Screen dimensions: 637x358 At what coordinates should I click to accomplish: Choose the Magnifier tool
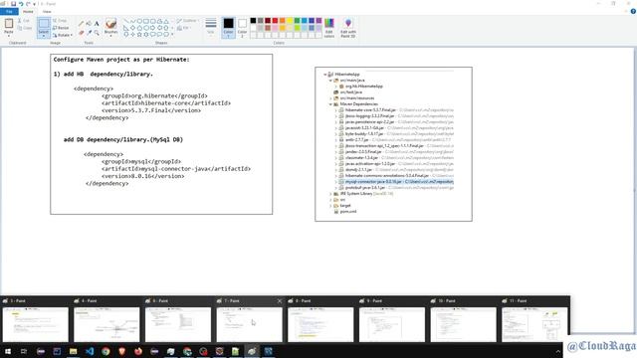tap(97, 33)
